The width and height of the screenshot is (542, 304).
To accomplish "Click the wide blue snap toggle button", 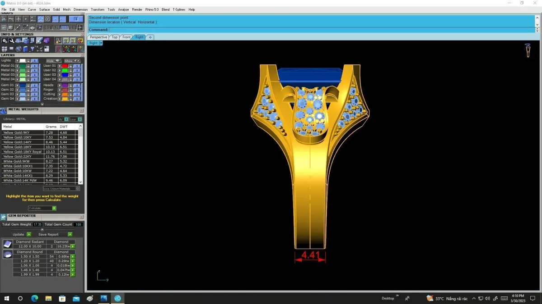I will coord(76,19).
